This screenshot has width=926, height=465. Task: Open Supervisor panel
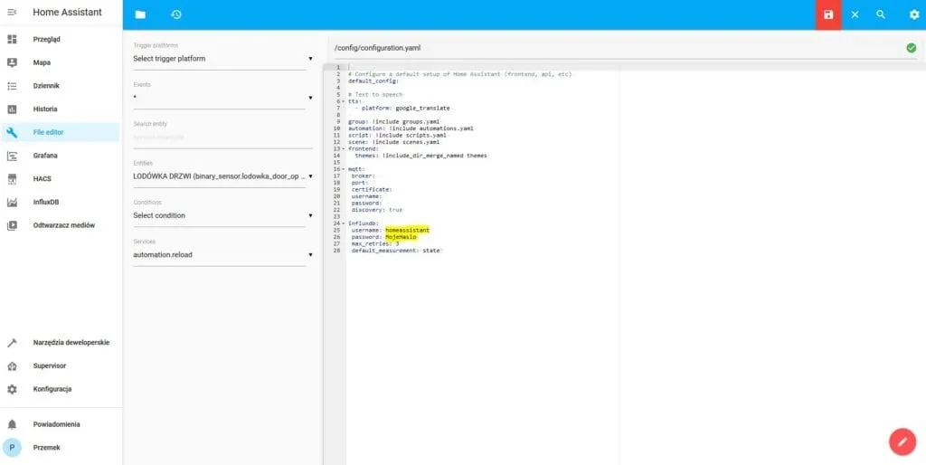[61, 365]
